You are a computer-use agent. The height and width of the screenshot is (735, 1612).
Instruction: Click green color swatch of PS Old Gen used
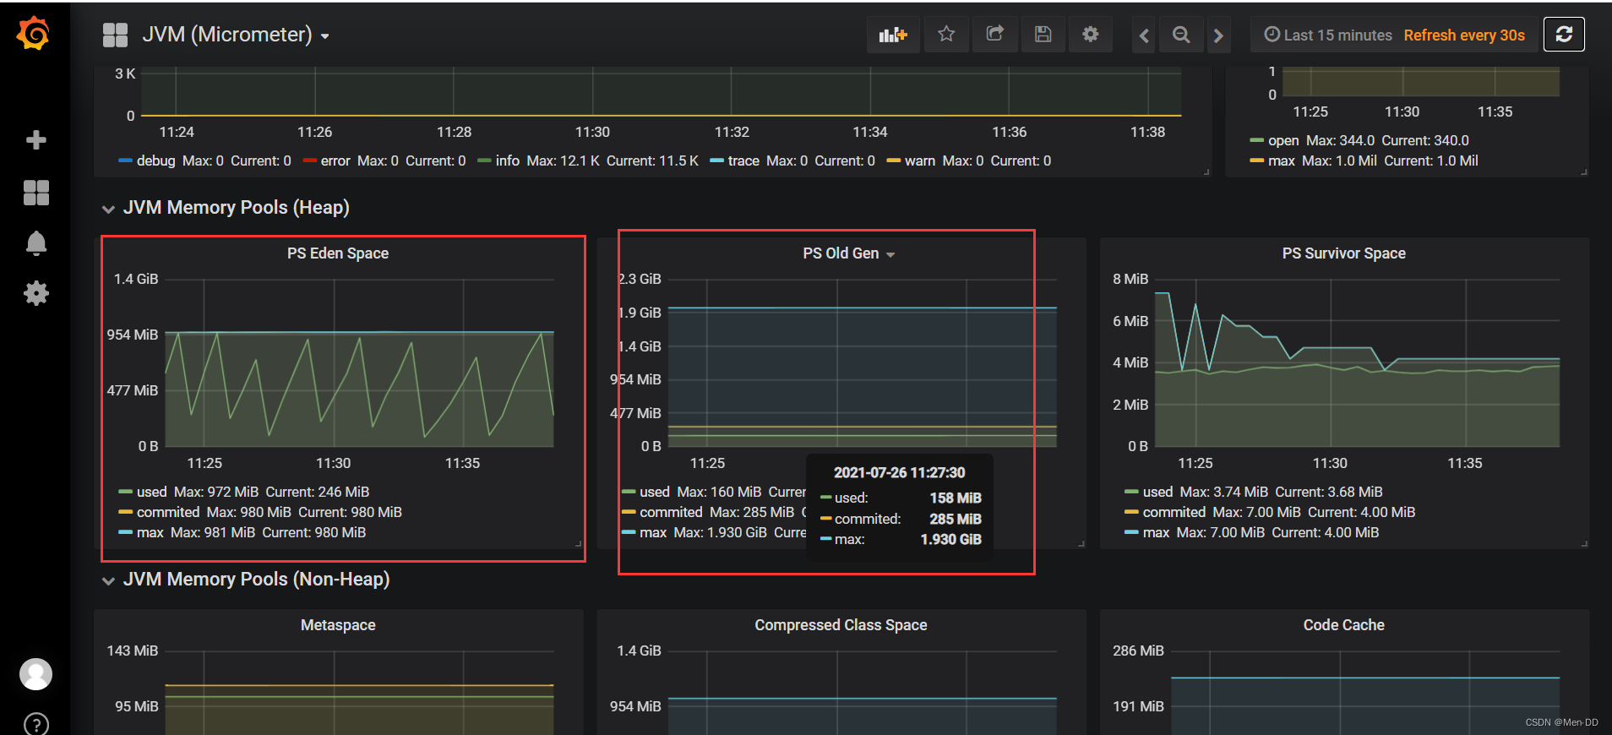(x=629, y=492)
